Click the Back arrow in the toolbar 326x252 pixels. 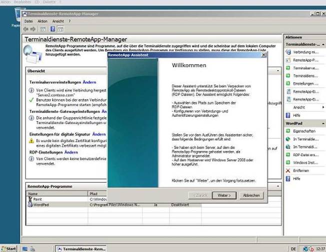[26, 29]
